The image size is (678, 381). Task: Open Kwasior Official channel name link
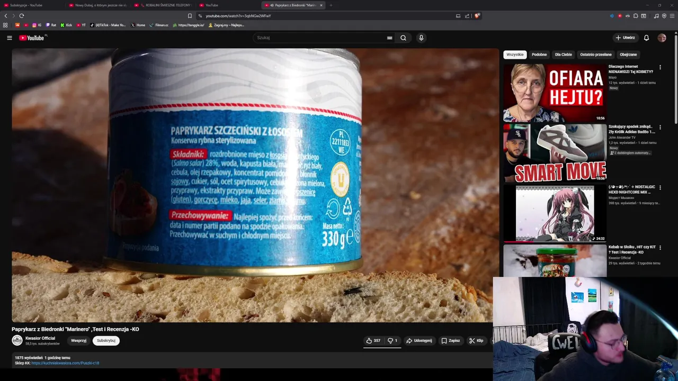pyautogui.click(x=40, y=338)
